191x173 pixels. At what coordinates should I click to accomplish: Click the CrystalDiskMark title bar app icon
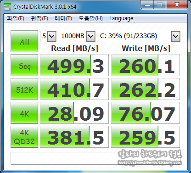pyautogui.click(x=7, y=6)
